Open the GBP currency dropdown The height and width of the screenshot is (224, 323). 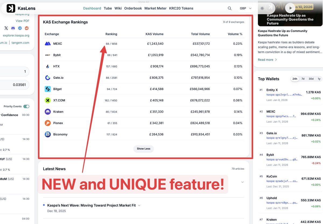click(245, 8)
